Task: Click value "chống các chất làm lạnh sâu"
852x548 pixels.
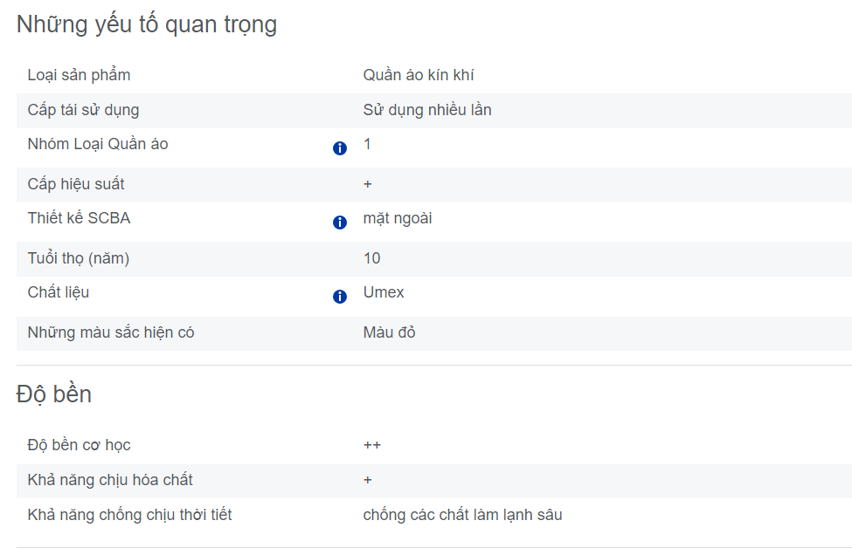Action: tap(462, 515)
